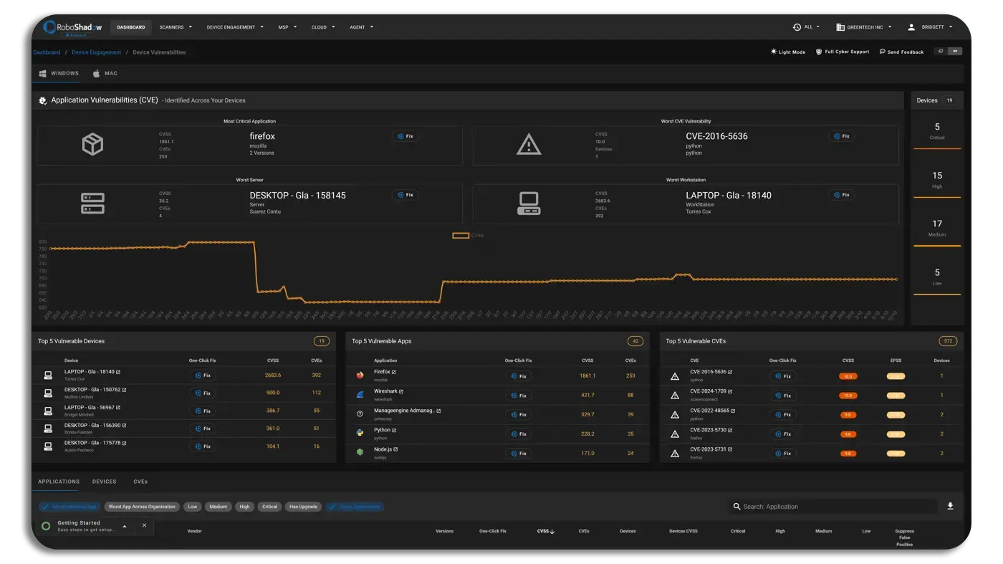Expand the Getting Started panel arrow
The width and height of the screenshot is (1003, 564).
click(x=125, y=526)
